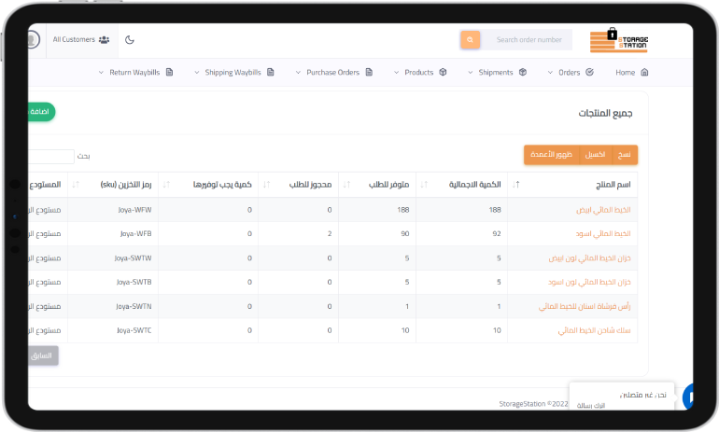Screen dimensions: 719x432
Task: Open the ظهور الأعمدة column visibility button
Action: tap(552, 154)
